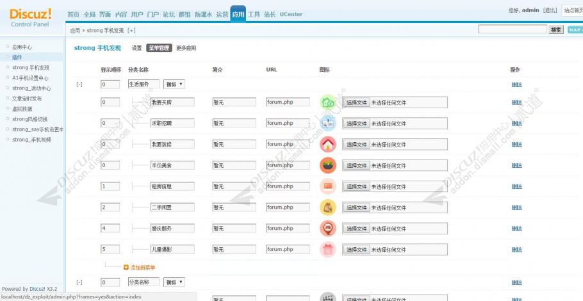Viewport: 583px width, 301px height.
Task: Click the display order field for 二手闲置
Action: (110, 207)
